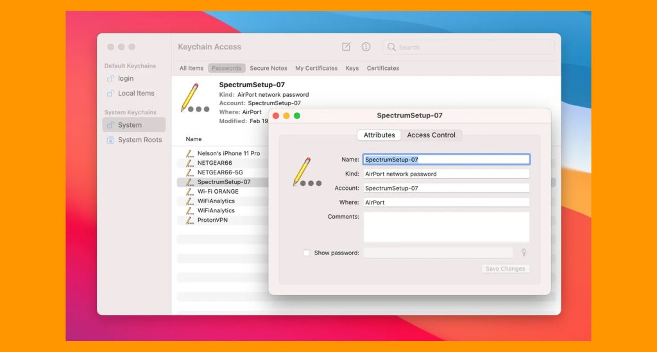The image size is (657, 352).
Task: Click pencil icon next to Wi-Fi ORANGE
Action: tap(190, 191)
